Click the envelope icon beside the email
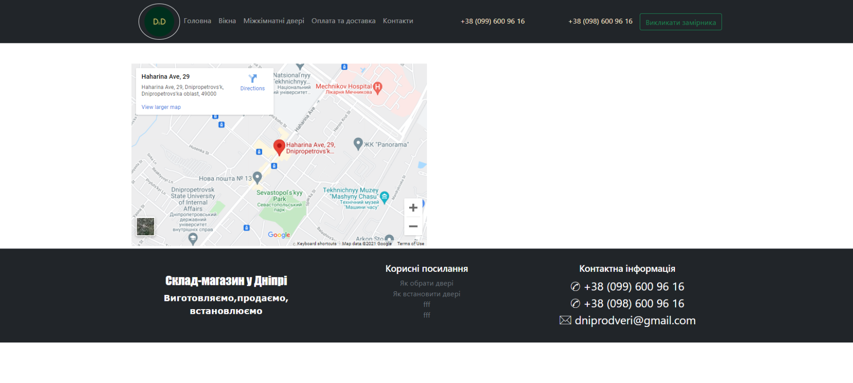This screenshot has width=853, height=383. [x=565, y=321]
